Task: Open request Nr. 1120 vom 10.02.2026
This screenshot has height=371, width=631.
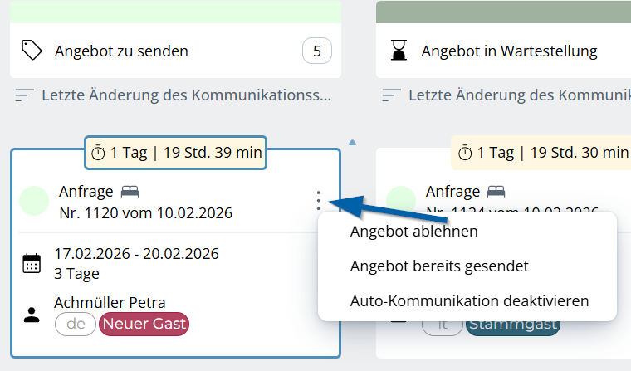Action: (x=145, y=213)
